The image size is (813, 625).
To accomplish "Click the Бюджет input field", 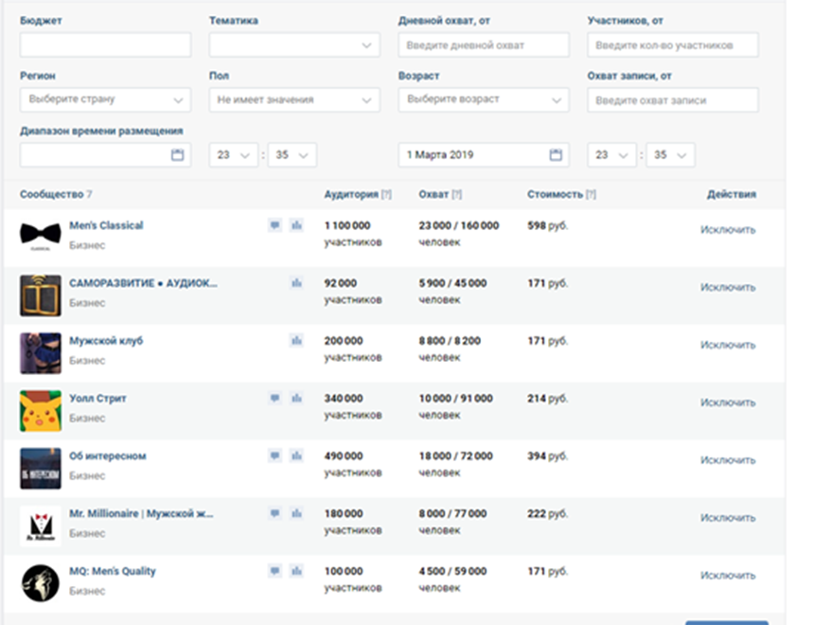I will point(105,45).
